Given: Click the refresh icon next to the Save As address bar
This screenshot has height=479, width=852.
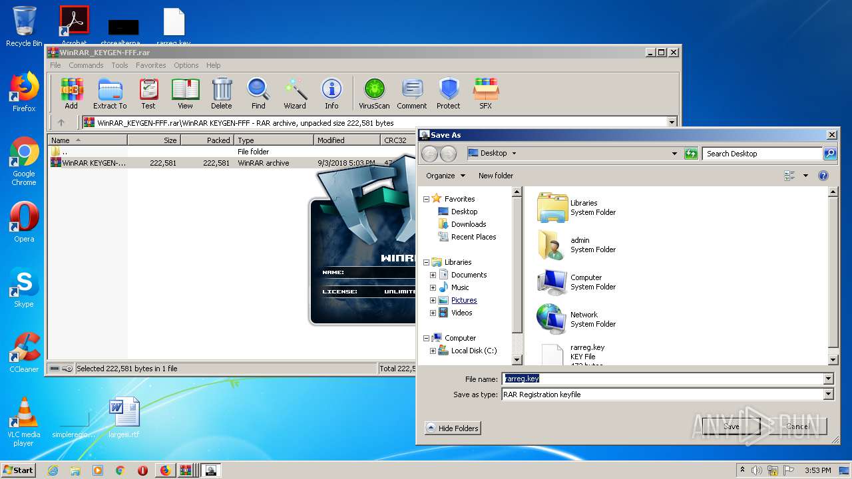Looking at the screenshot, I should (x=691, y=154).
